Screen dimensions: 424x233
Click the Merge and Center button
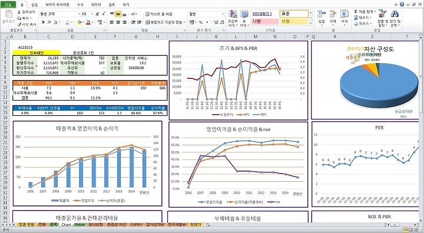(165, 22)
